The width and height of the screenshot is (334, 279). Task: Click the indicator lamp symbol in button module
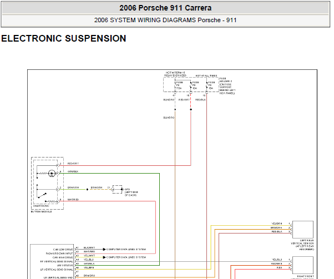52,174
